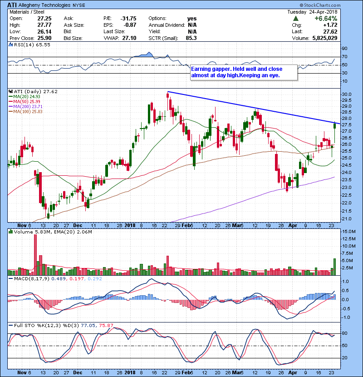Click the MA(50) 25.99 legend text
The width and height of the screenshot is (363, 377).
(x=27, y=102)
